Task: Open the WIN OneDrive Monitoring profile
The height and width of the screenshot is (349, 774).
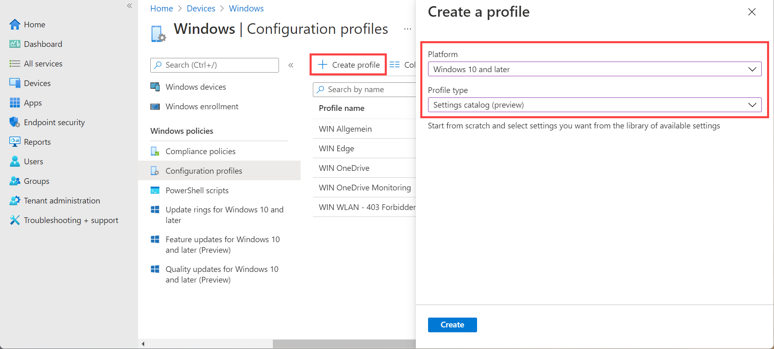Action: (365, 188)
